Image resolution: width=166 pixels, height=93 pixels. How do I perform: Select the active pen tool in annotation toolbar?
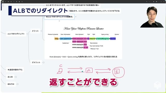pos(3,2)
